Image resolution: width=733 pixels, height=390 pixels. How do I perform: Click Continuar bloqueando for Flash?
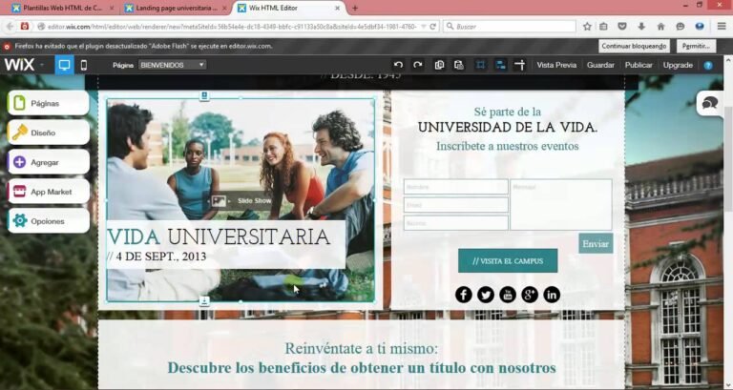[x=634, y=46]
